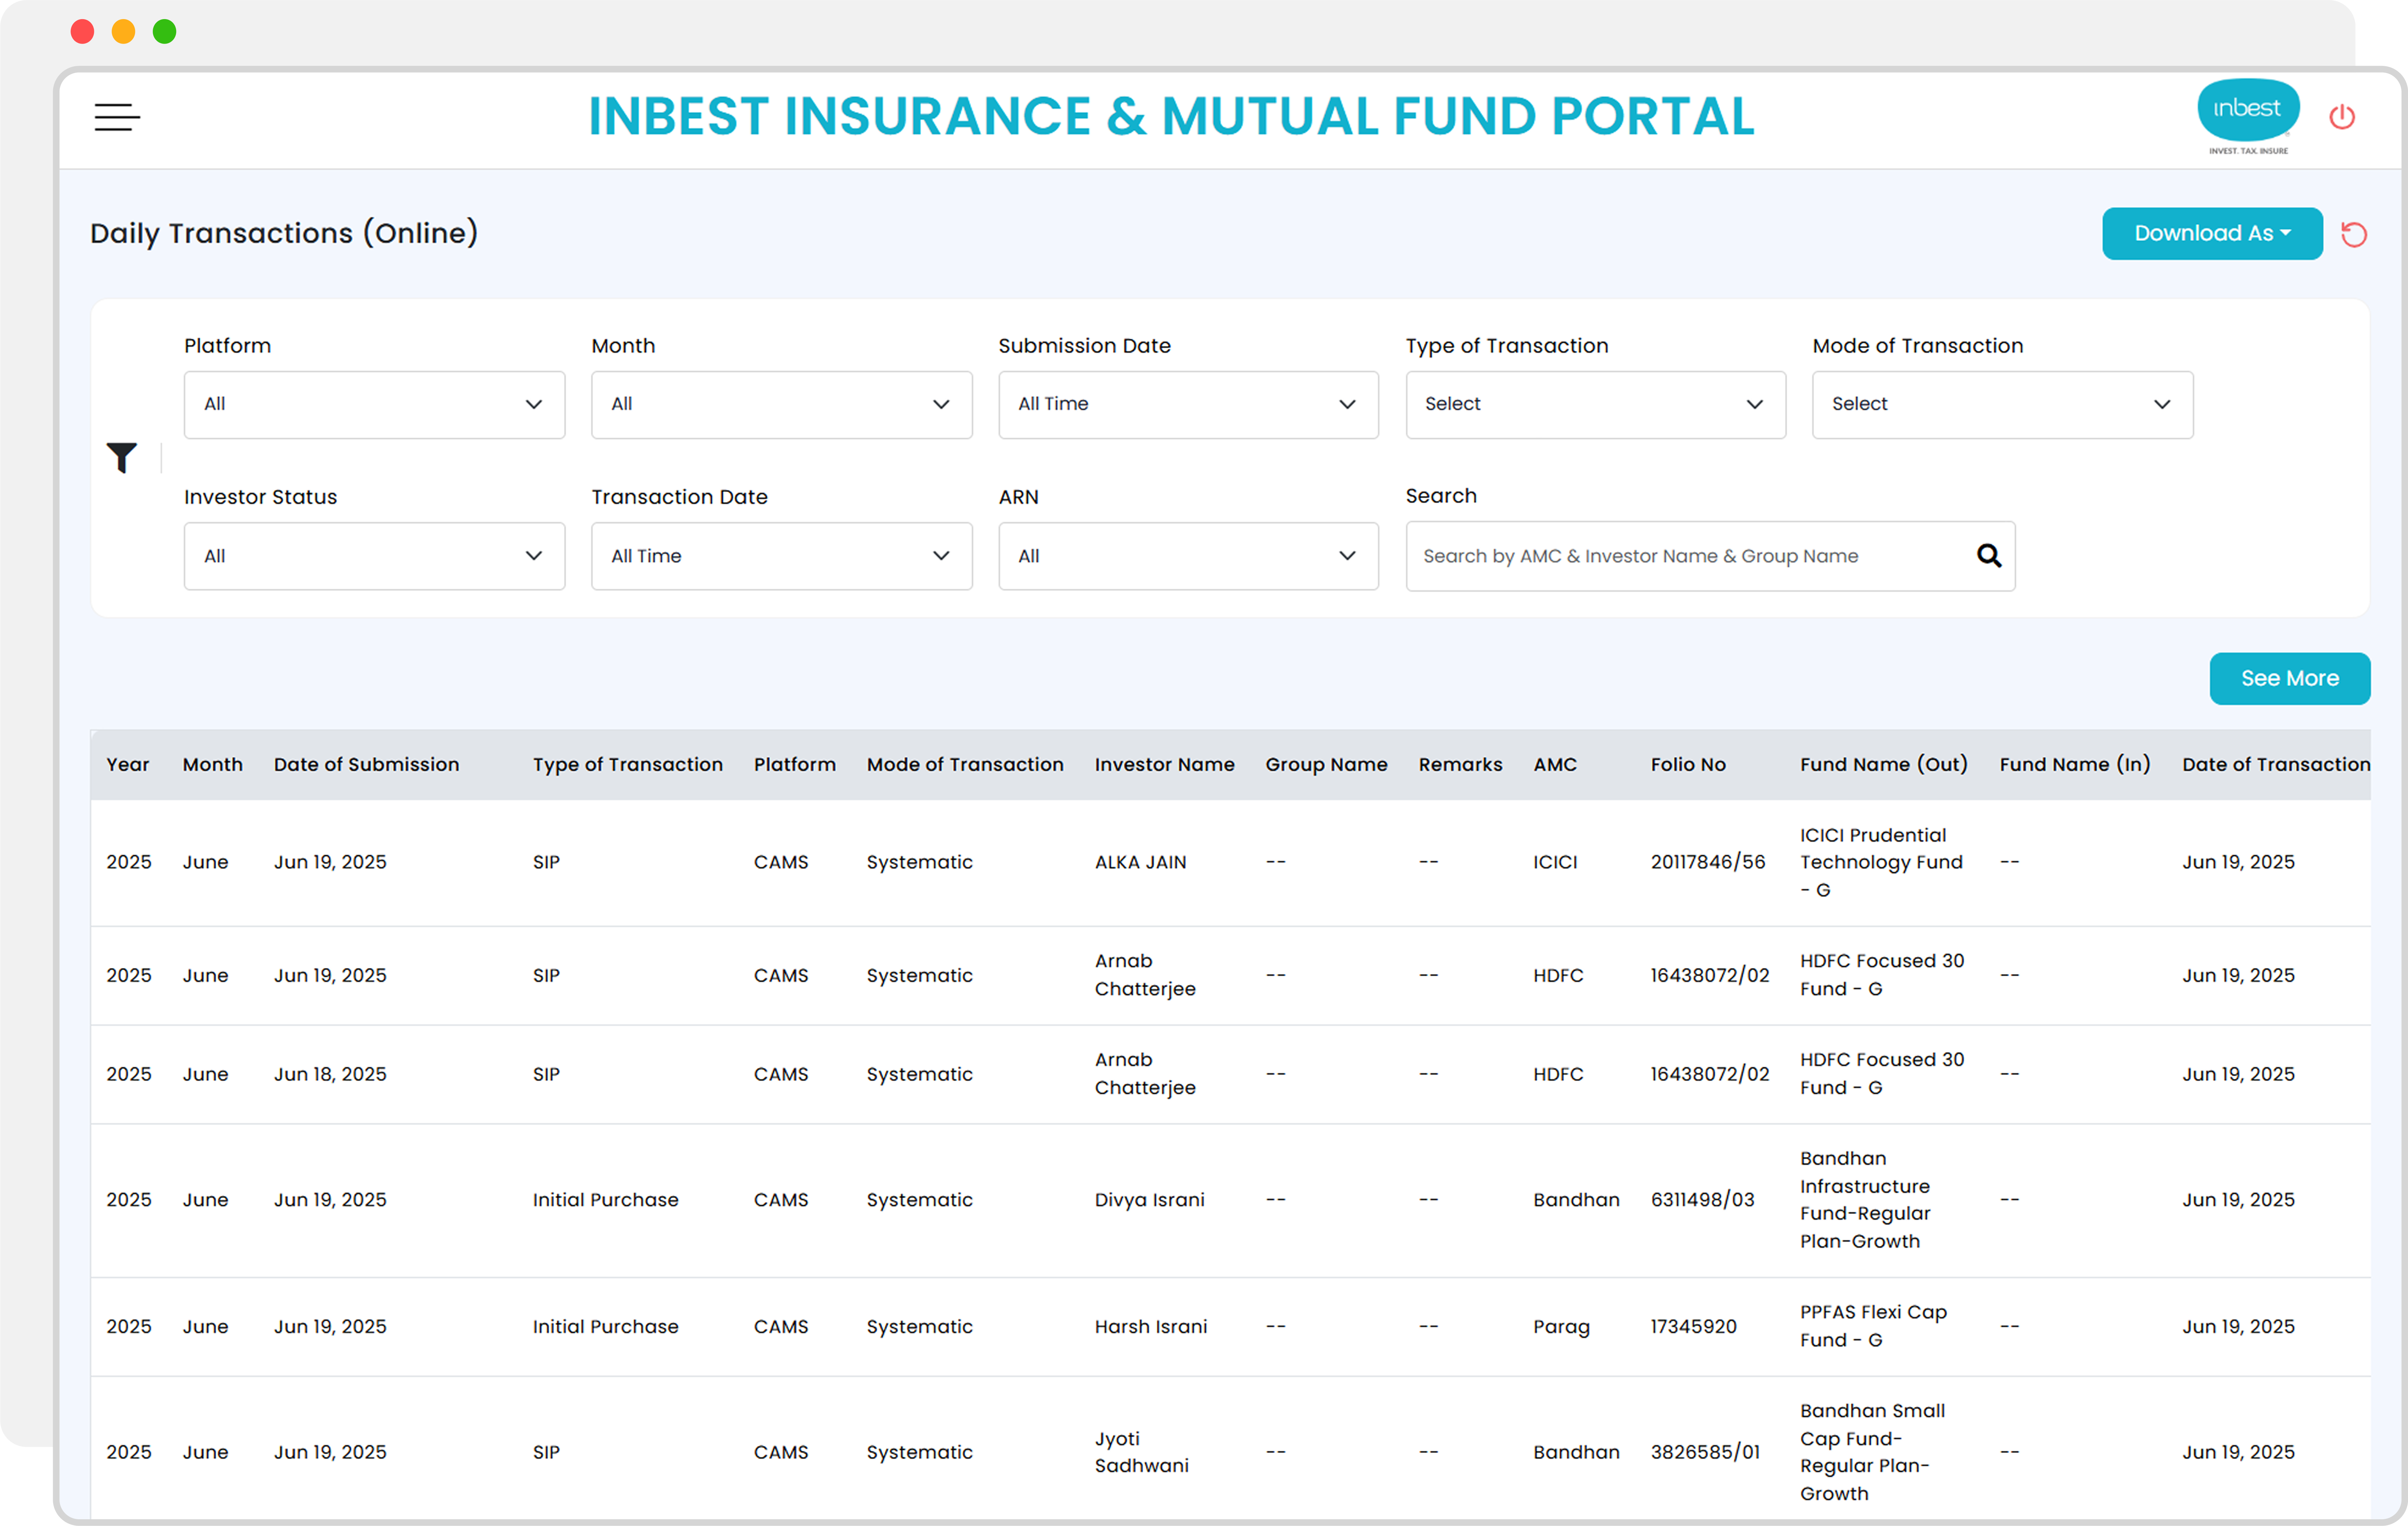Click the Mode of Transaction column header

tap(965, 765)
